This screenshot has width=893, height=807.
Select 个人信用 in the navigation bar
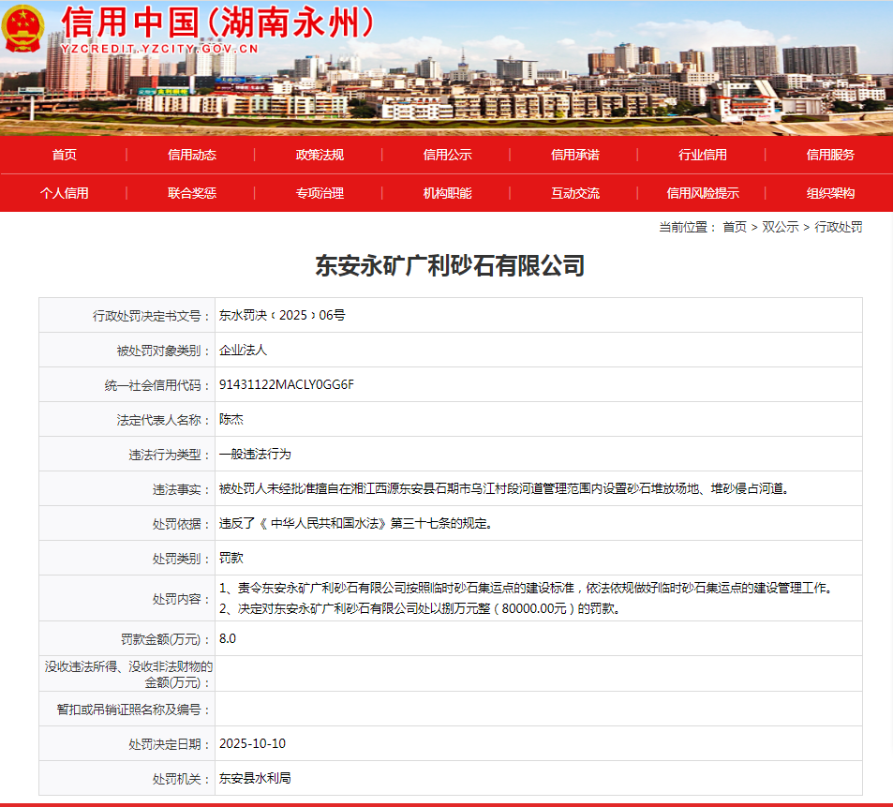tap(64, 193)
